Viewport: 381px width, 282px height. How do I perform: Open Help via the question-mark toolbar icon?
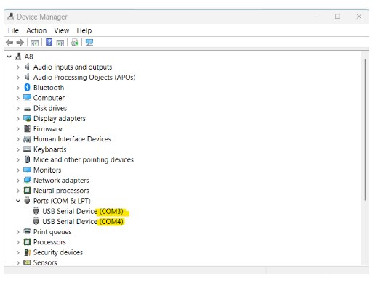pyautogui.click(x=49, y=43)
